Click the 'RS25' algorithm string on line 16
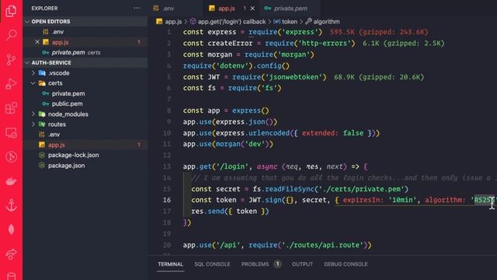The width and height of the screenshot is (497, 280). (483, 200)
